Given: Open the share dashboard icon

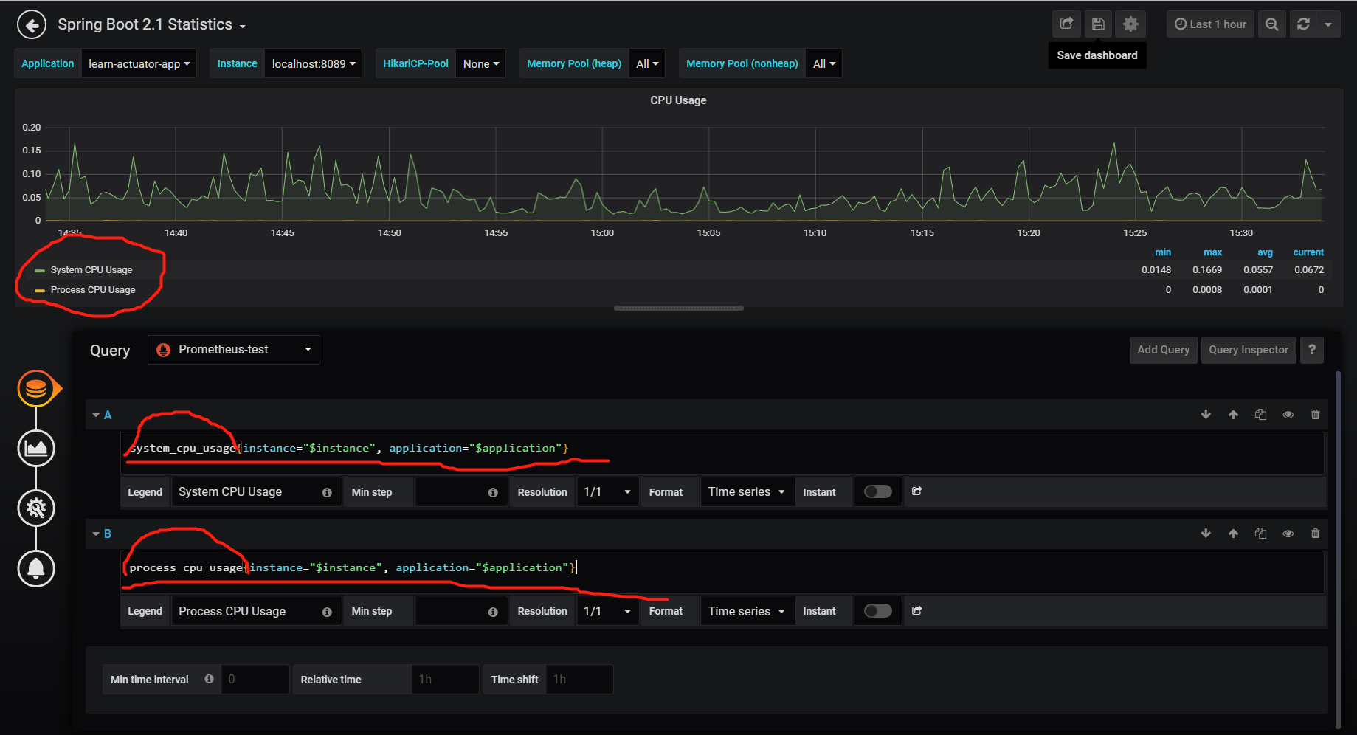Looking at the screenshot, I should 1066,24.
